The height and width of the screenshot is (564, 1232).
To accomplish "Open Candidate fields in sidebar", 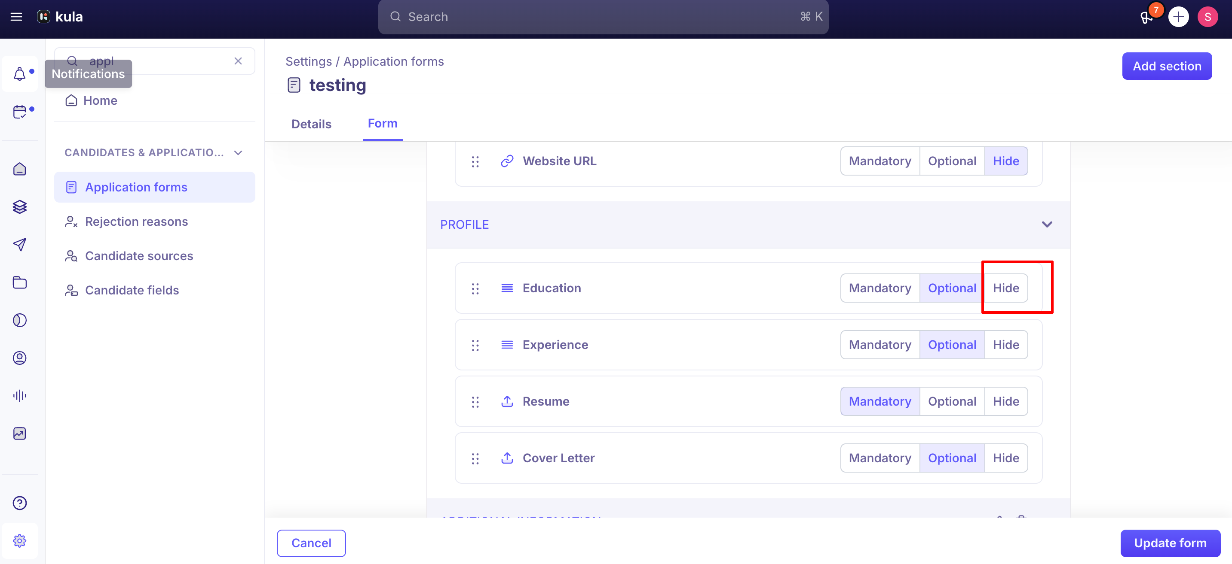I will (x=154, y=290).
